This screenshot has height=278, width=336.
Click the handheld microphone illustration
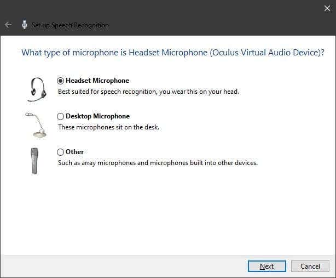pyautogui.click(x=34, y=161)
